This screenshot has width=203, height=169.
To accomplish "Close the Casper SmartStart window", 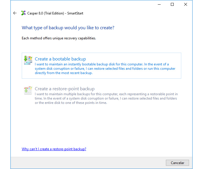I will point(186,4).
